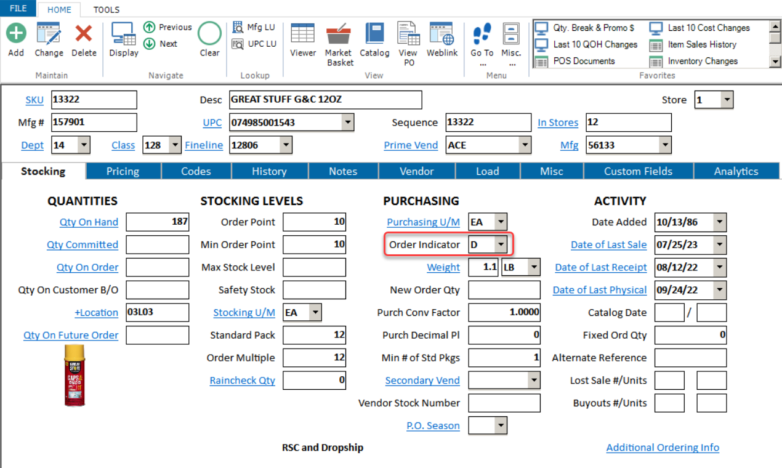Open the P.O. Season dropdown
782x468 pixels.
(x=501, y=426)
